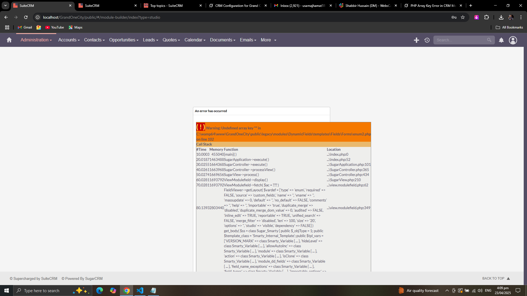Viewport: 527px width, 296px height.
Task: Bookmark this page with the star
Action: 463,17
